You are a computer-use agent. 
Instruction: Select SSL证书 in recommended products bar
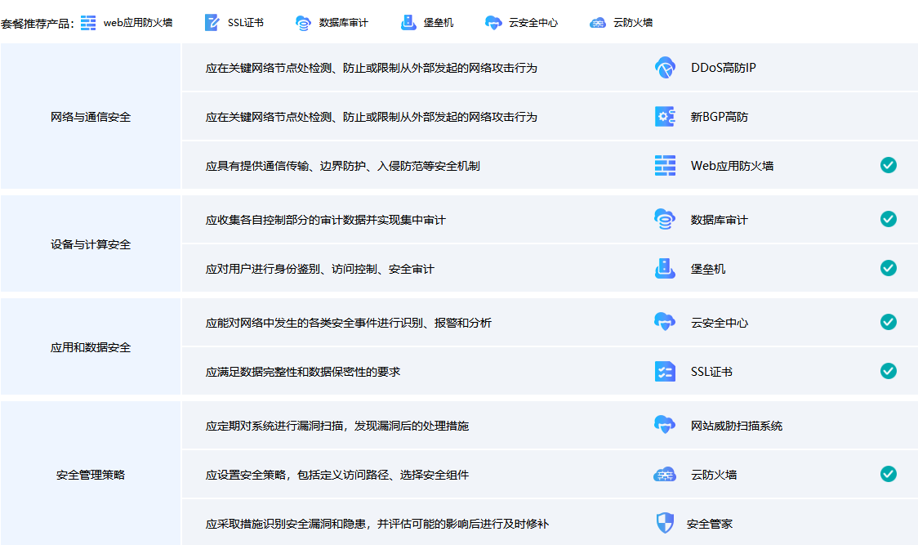coord(234,23)
